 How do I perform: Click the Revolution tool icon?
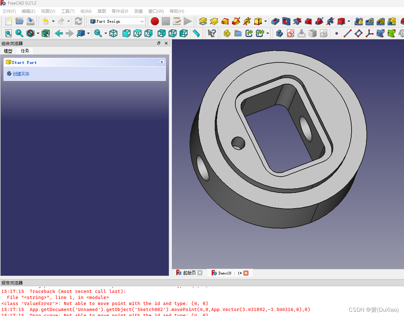click(x=214, y=21)
